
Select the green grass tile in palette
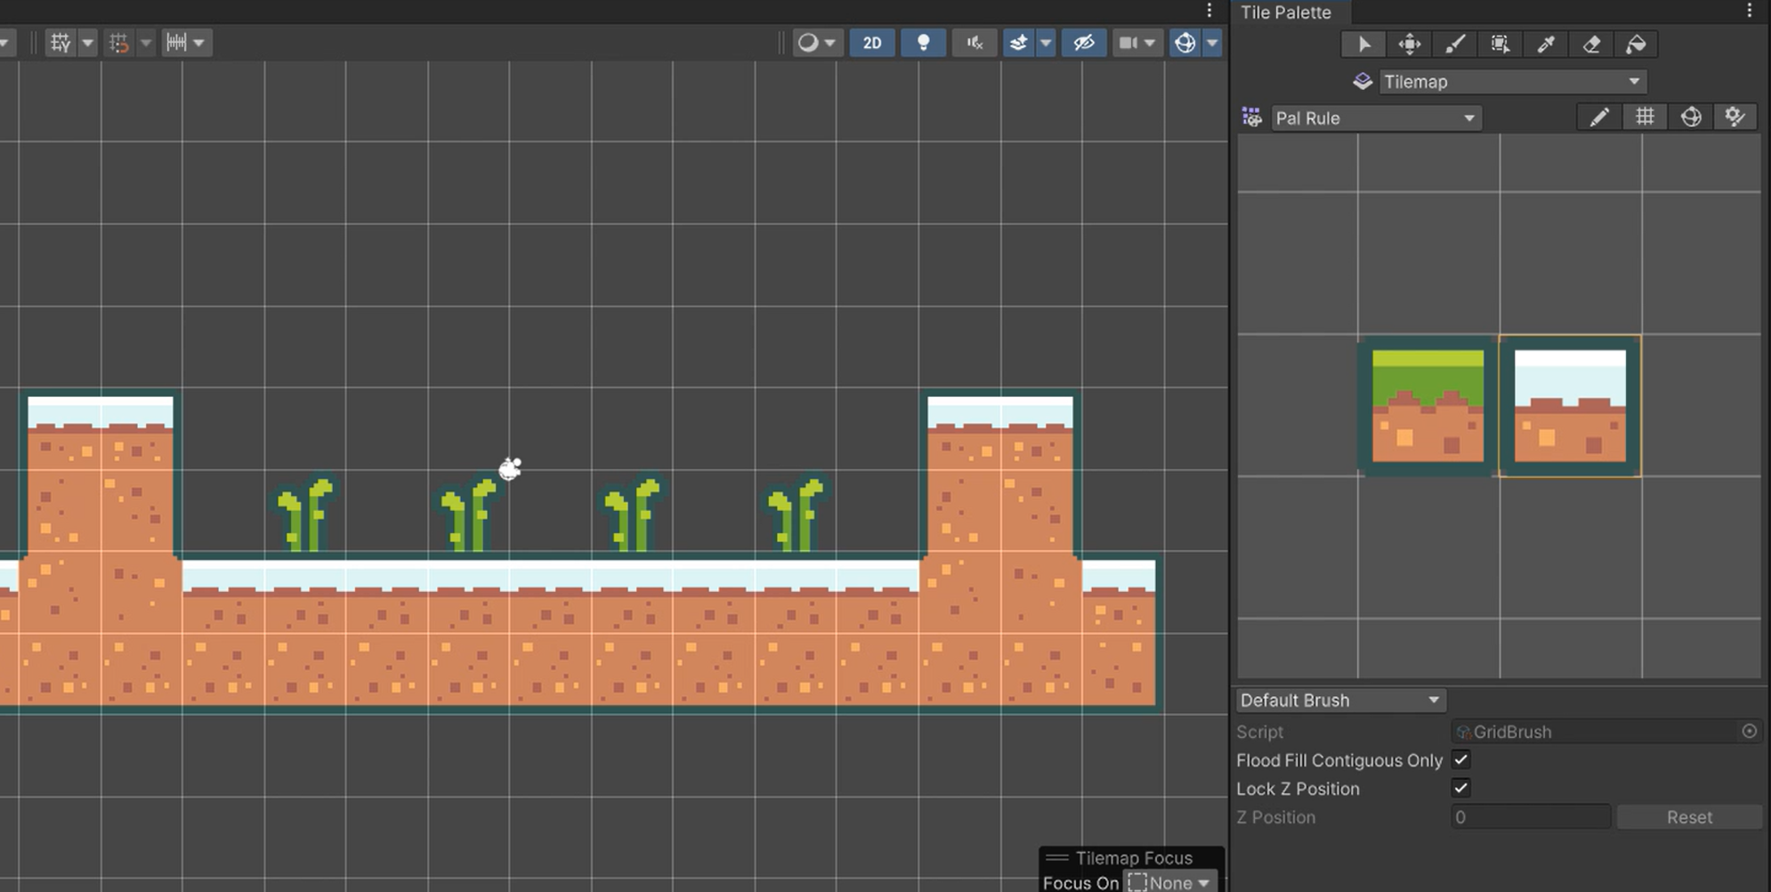pyautogui.click(x=1427, y=406)
